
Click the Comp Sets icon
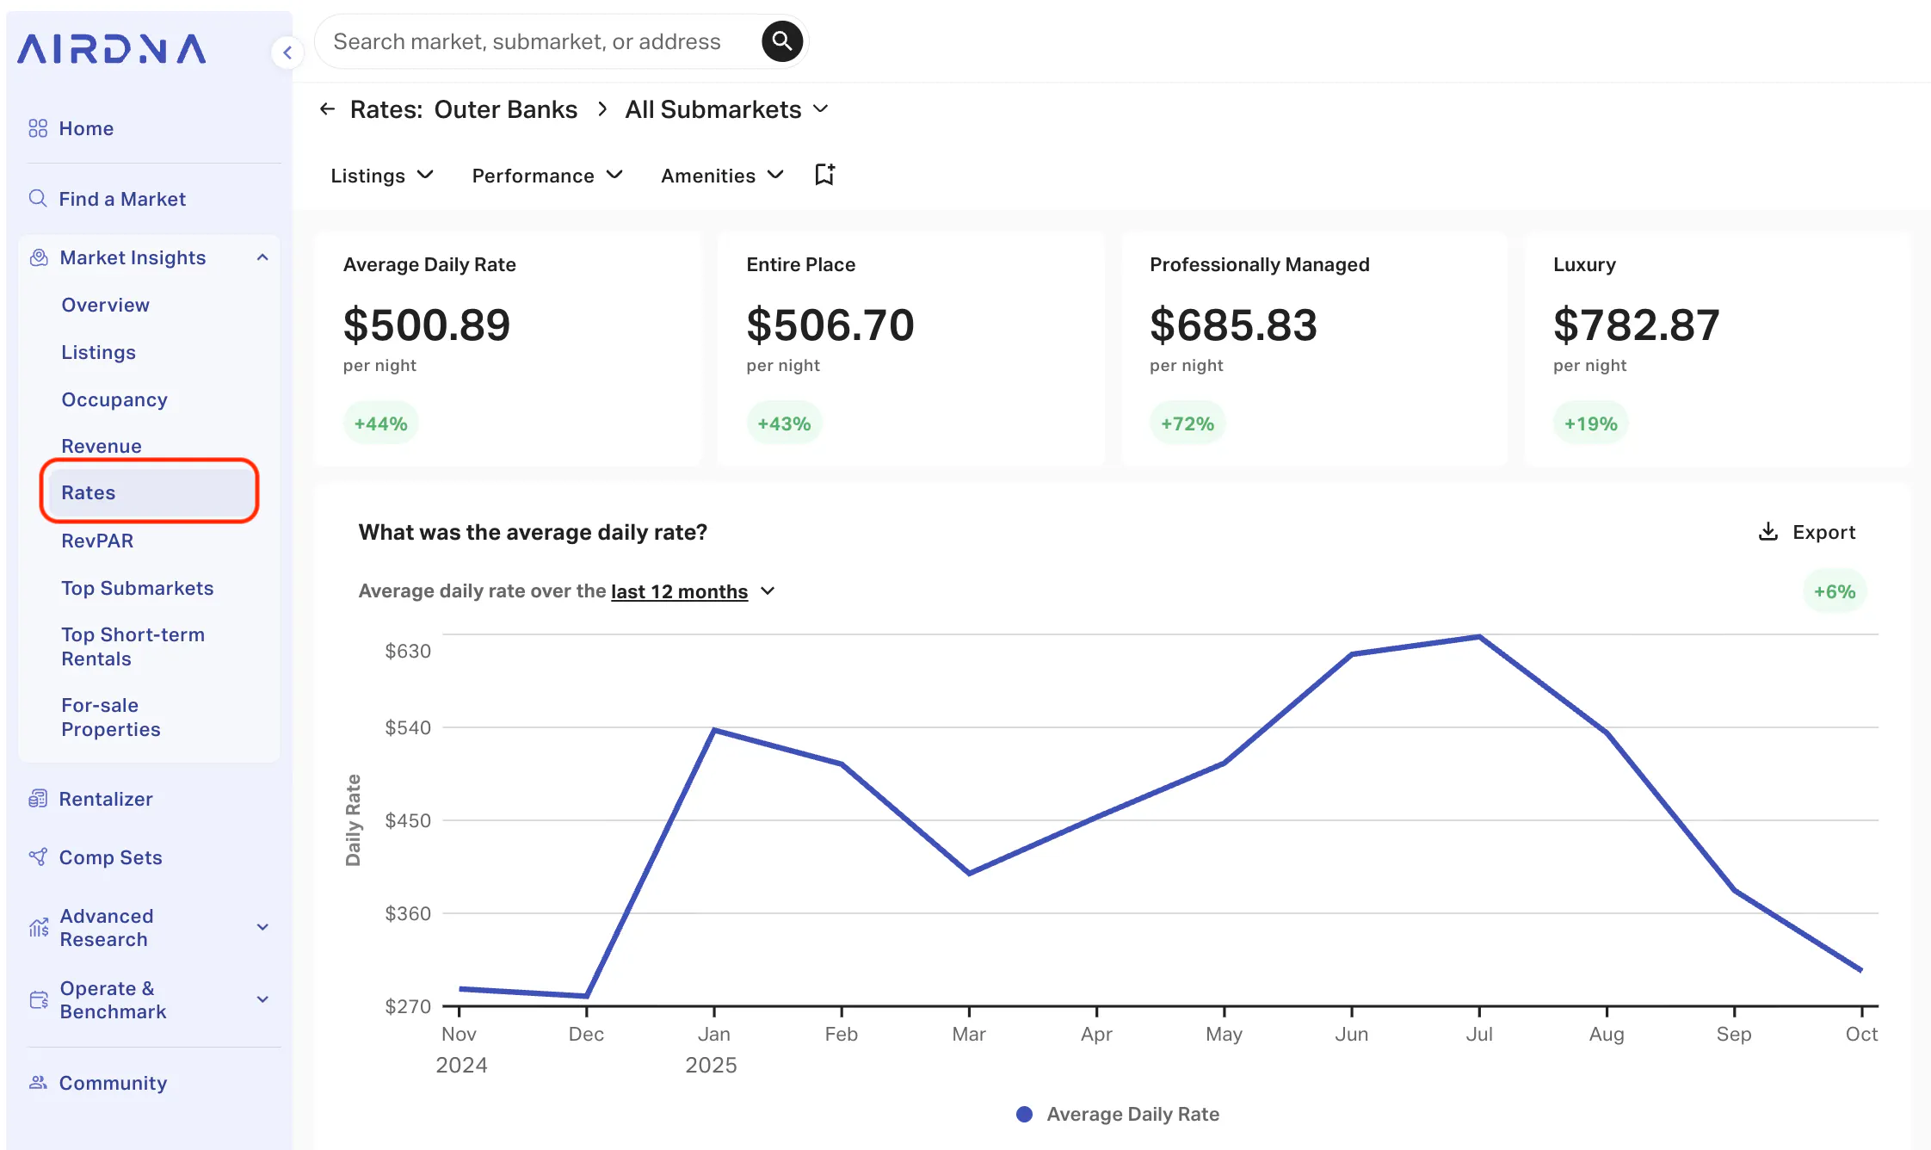pos(38,857)
